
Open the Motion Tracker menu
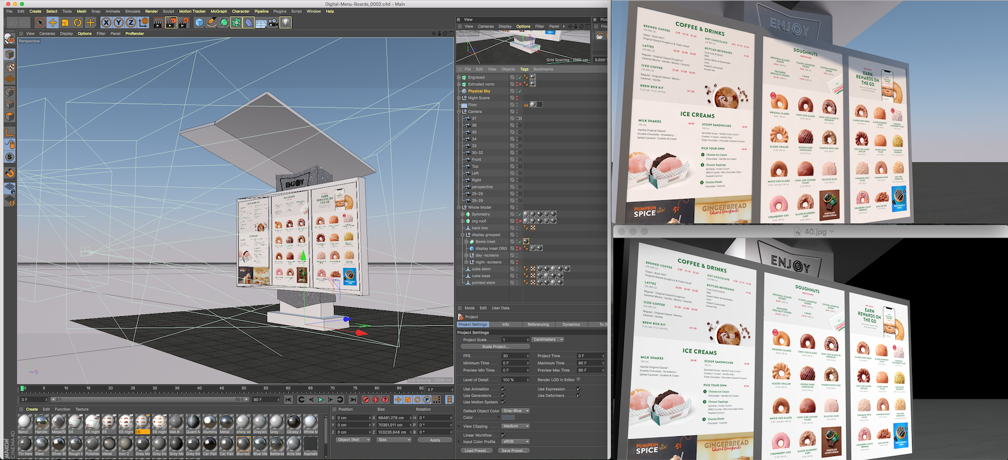pos(192,11)
